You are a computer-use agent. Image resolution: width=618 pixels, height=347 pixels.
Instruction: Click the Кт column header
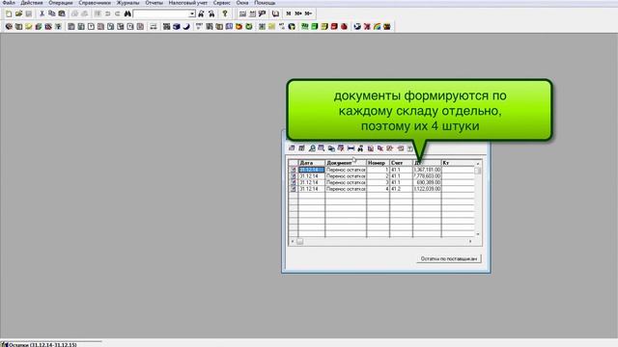tap(458, 163)
